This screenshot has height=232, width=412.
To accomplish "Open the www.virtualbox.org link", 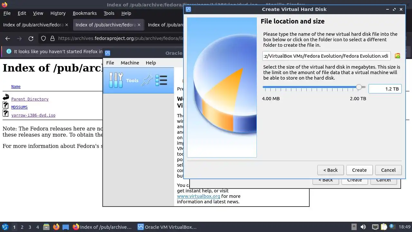I will coord(199,196).
